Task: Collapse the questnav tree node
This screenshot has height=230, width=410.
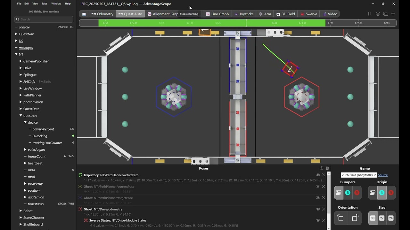Action: coord(21,116)
